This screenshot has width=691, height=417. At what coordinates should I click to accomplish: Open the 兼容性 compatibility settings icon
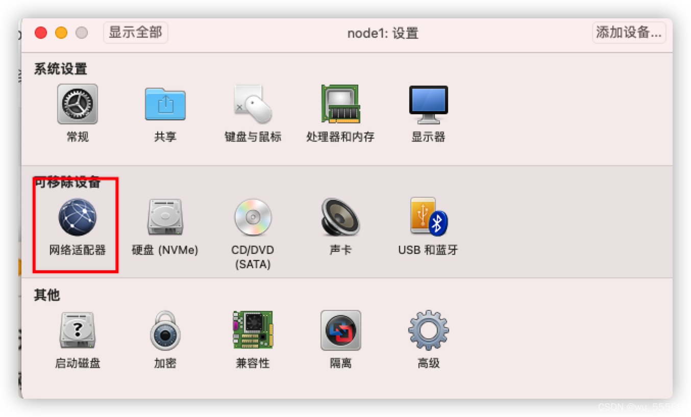tap(253, 330)
